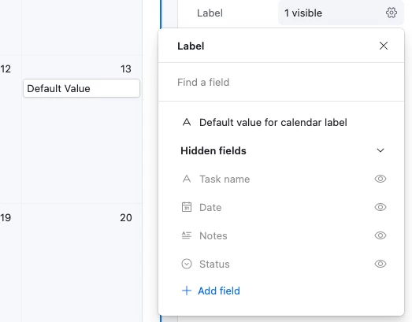412x322 pixels.
Task: Show the Notes field via eye icon
Action: click(380, 235)
